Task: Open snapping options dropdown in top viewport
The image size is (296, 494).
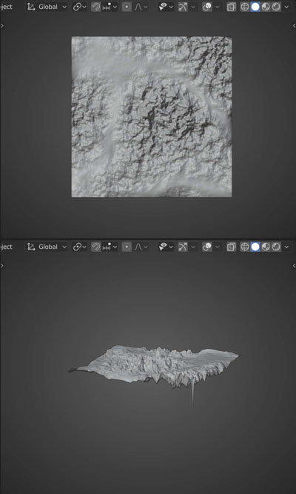Action: click(110, 7)
